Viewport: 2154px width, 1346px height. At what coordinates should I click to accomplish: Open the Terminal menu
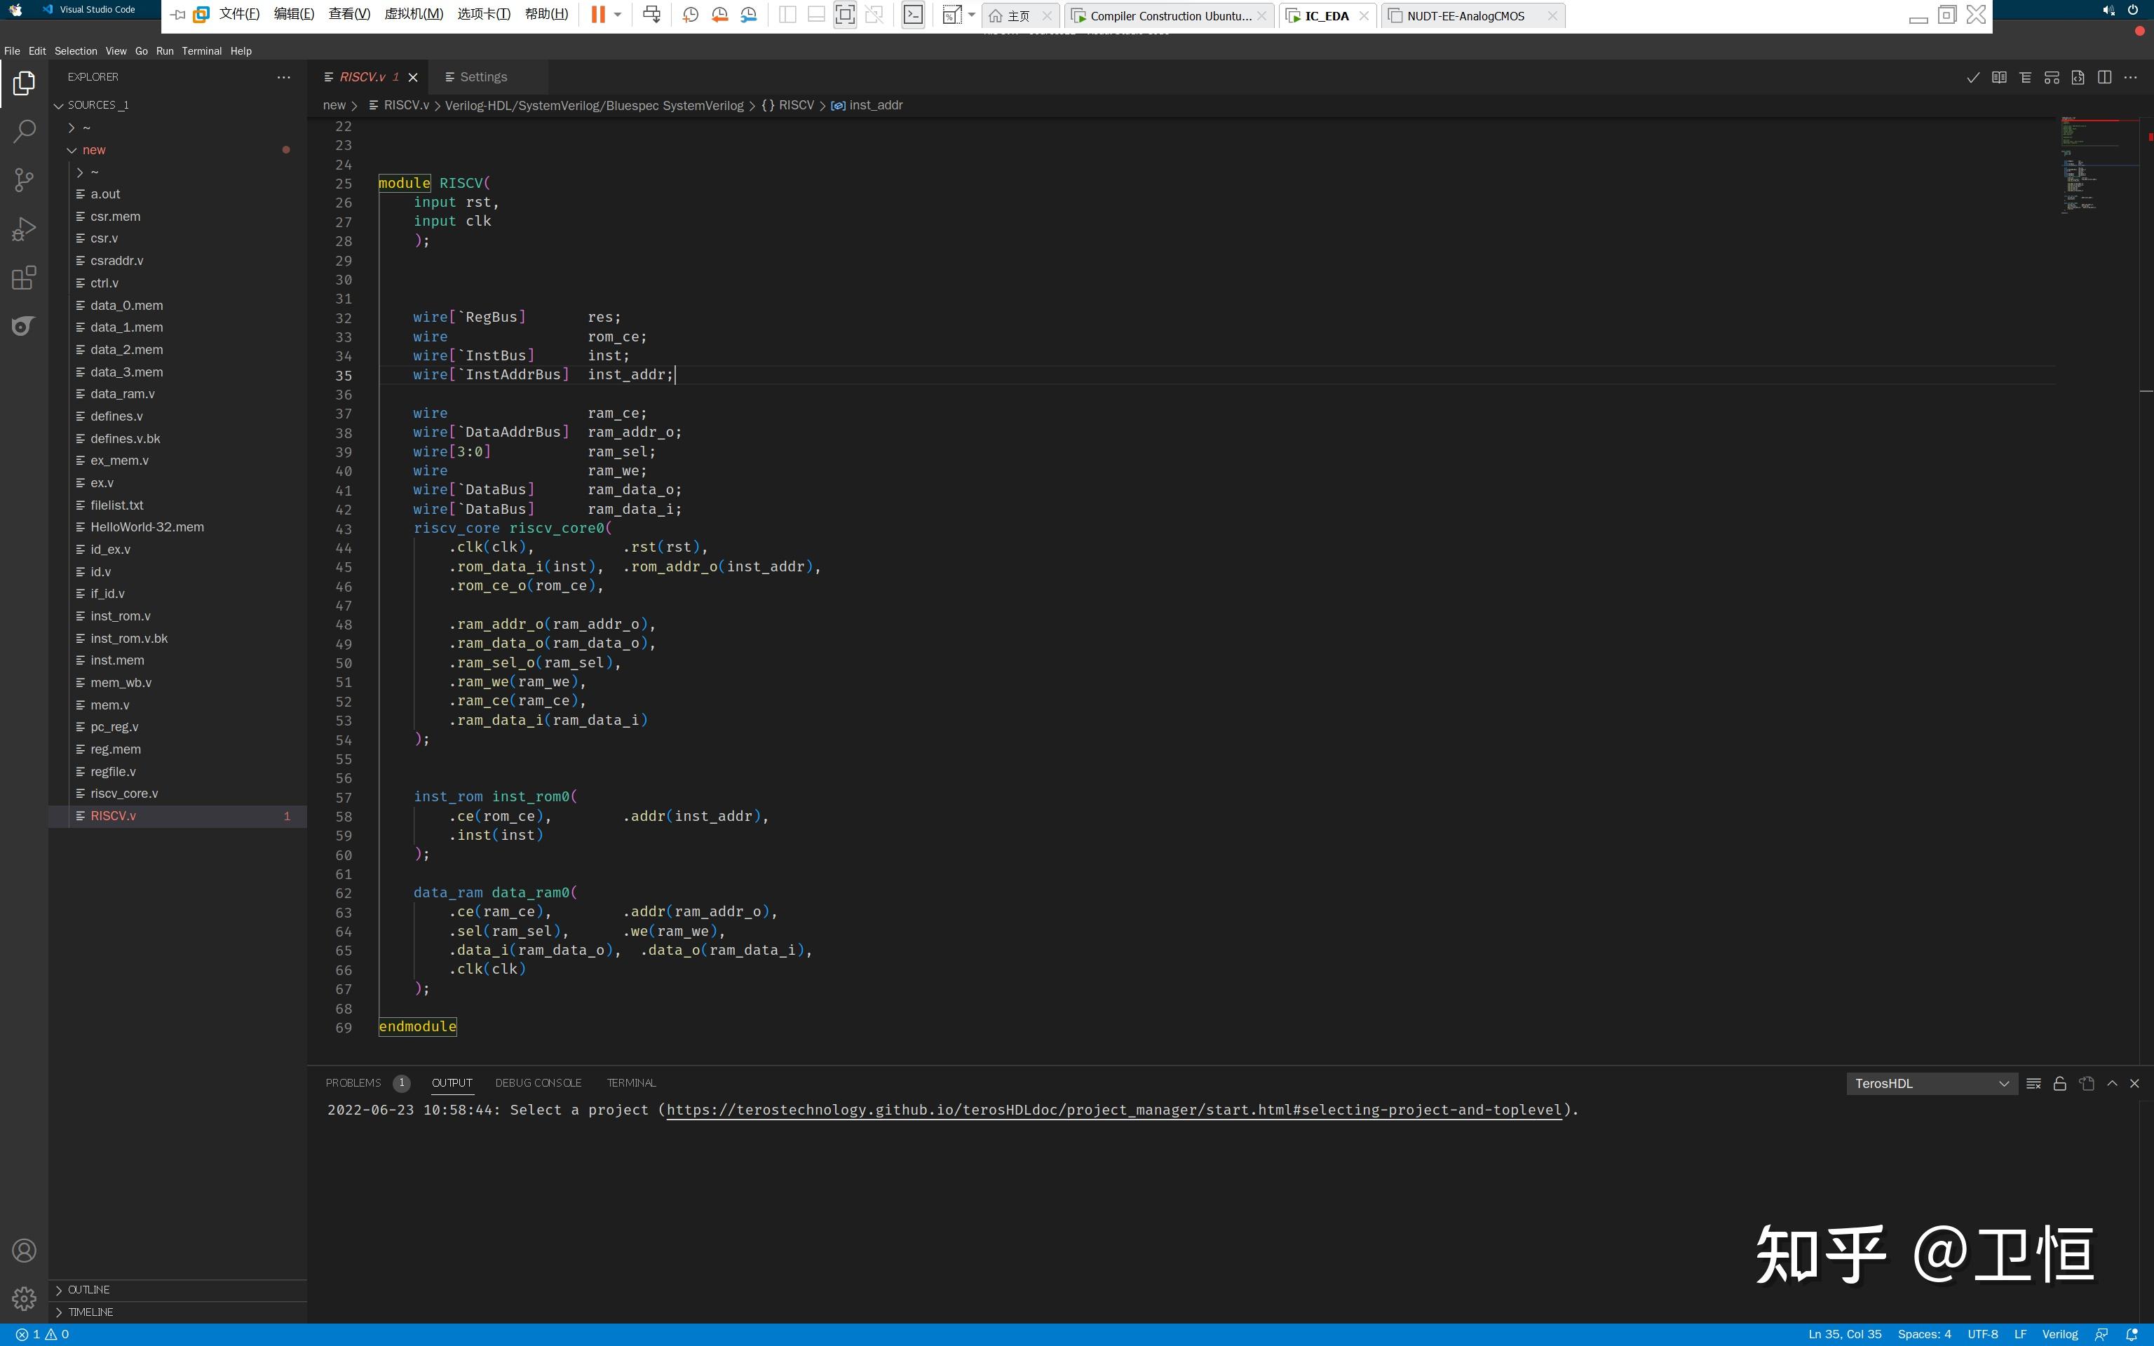click(202, 50)
